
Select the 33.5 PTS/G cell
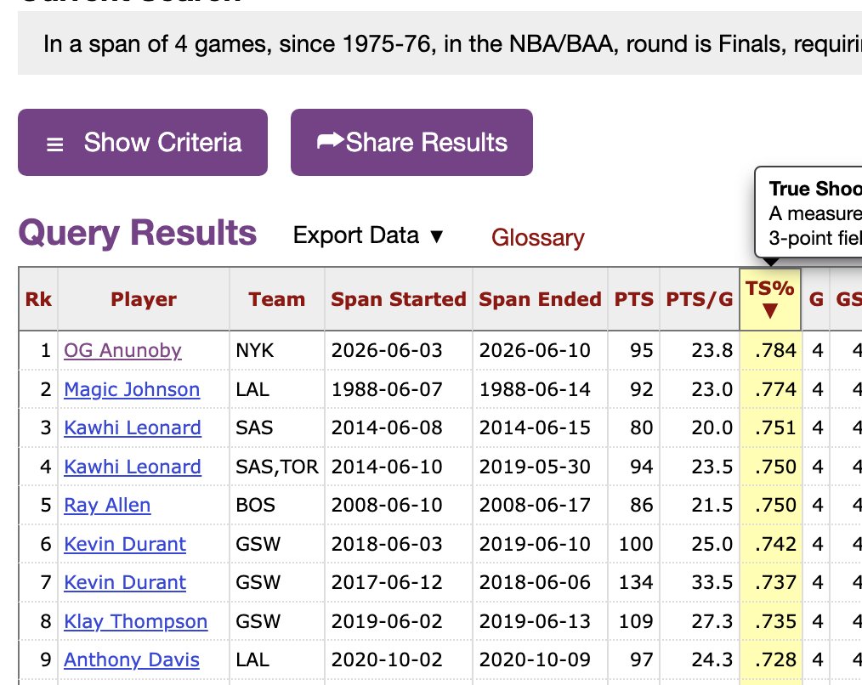(700, 583)
